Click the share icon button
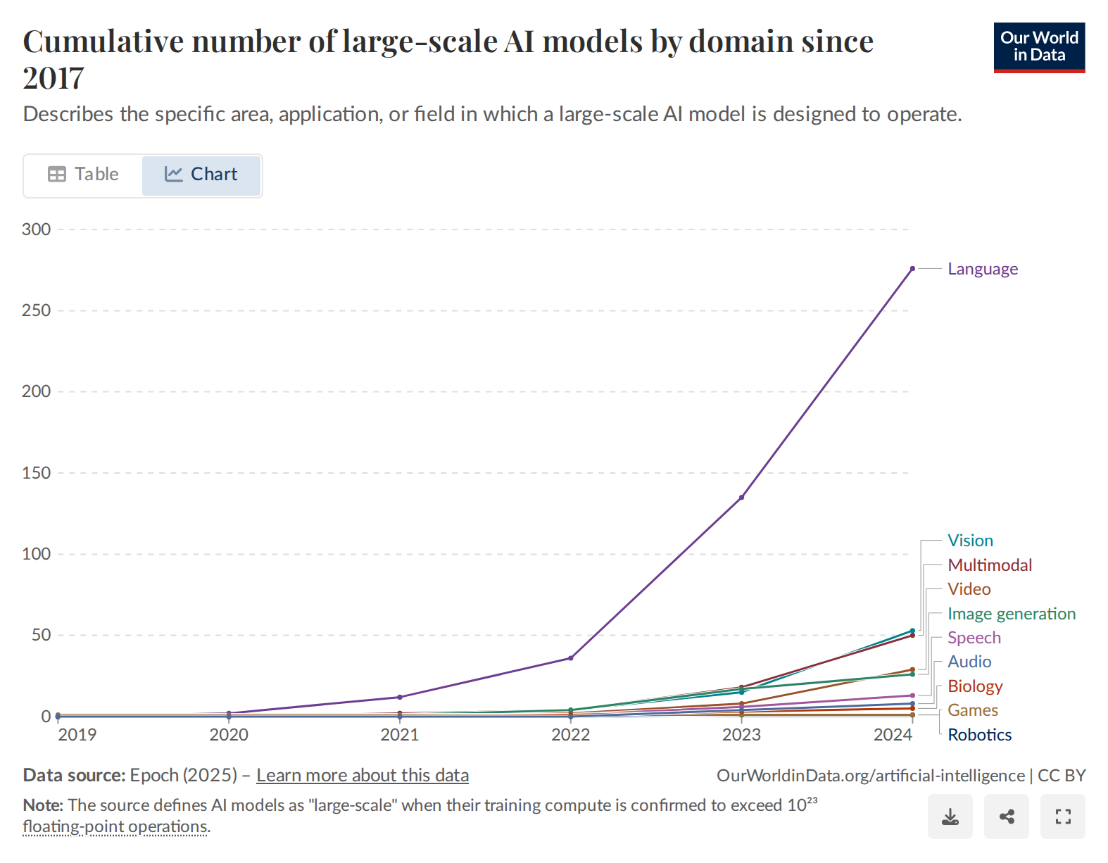This screenshot has width=1108, height=863. [x=1007, y=817]
